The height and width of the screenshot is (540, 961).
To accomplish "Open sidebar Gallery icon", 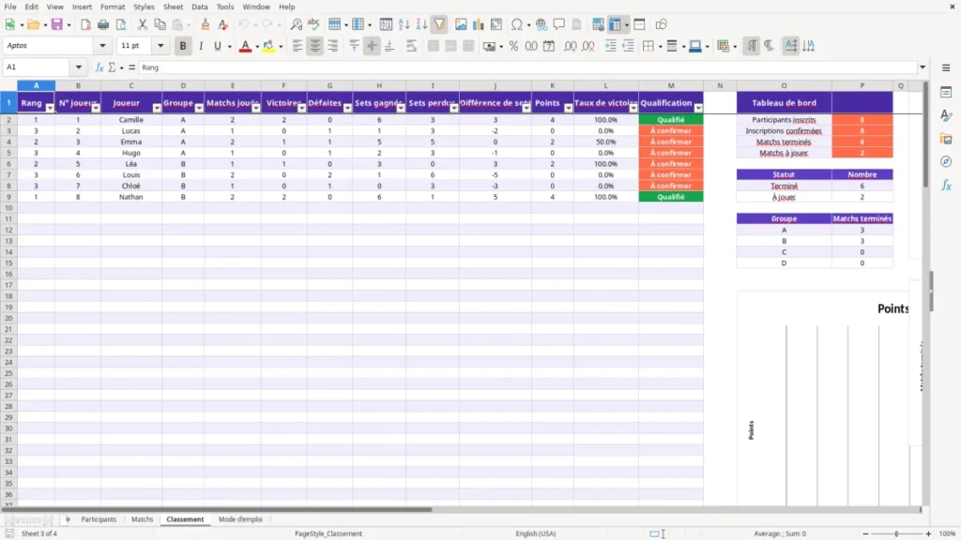I will click(x=946, y=139).
